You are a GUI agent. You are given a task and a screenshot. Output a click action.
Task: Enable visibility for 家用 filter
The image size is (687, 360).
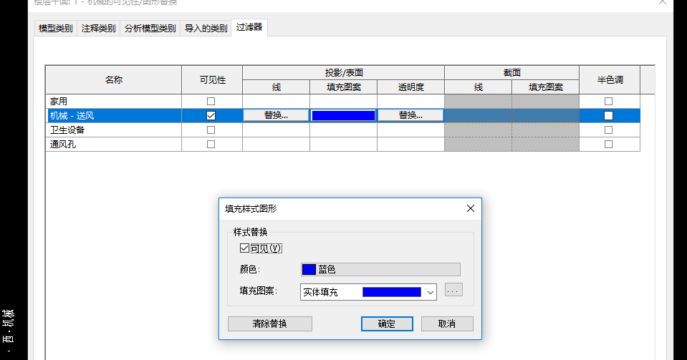(x=211, y=101)
